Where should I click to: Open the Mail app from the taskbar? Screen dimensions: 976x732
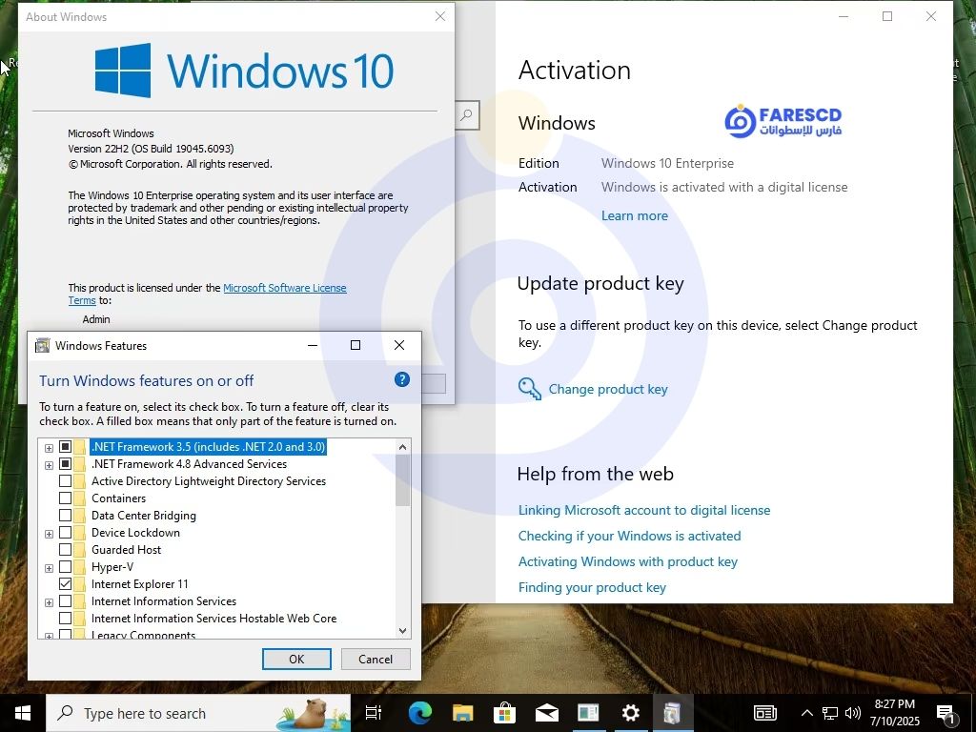pyautogui.click(x=546, y=713)
